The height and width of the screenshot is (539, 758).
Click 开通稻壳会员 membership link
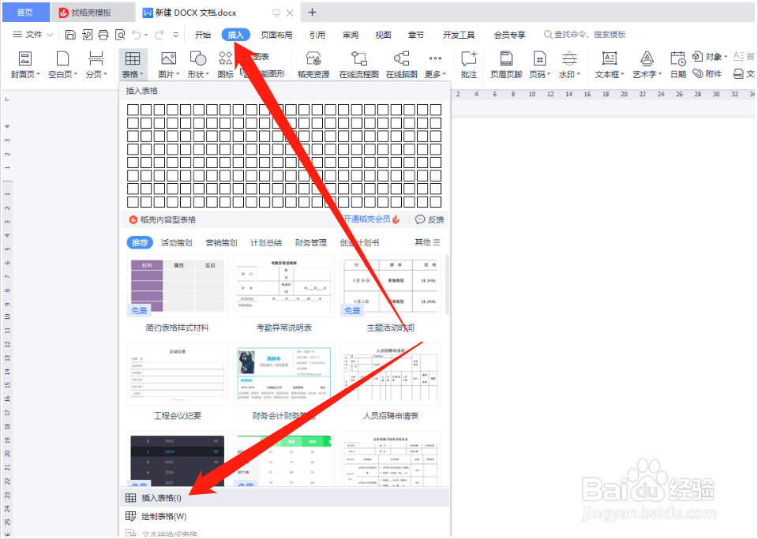coord(372,219)
